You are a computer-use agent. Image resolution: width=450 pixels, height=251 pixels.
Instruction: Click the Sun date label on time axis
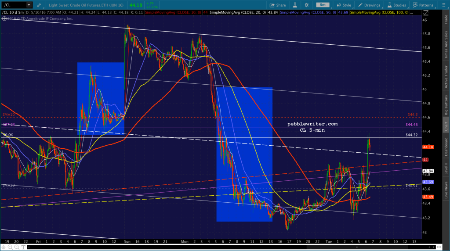pyautogui.click(x=127, y=241)
